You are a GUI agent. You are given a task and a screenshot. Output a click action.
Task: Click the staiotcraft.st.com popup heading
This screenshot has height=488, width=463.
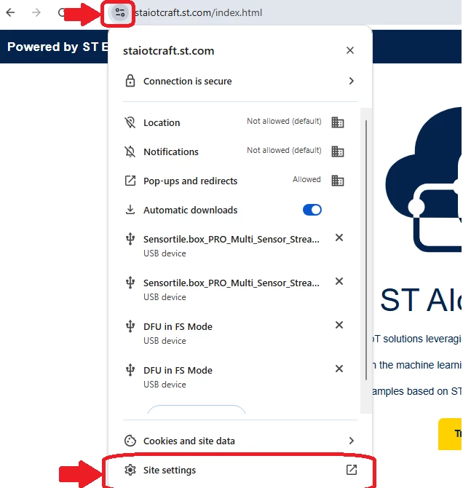[x=169, y=51]
